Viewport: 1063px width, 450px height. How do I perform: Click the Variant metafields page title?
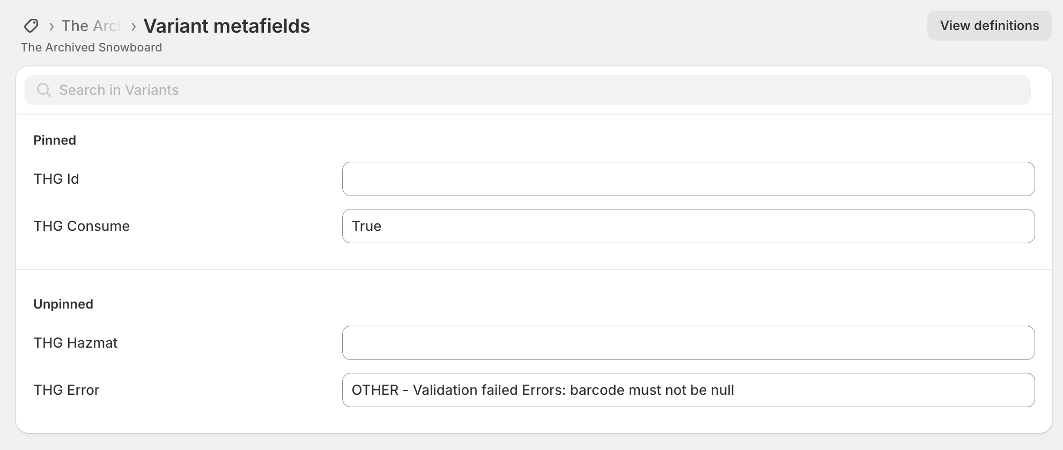click(x=226, y=26)
